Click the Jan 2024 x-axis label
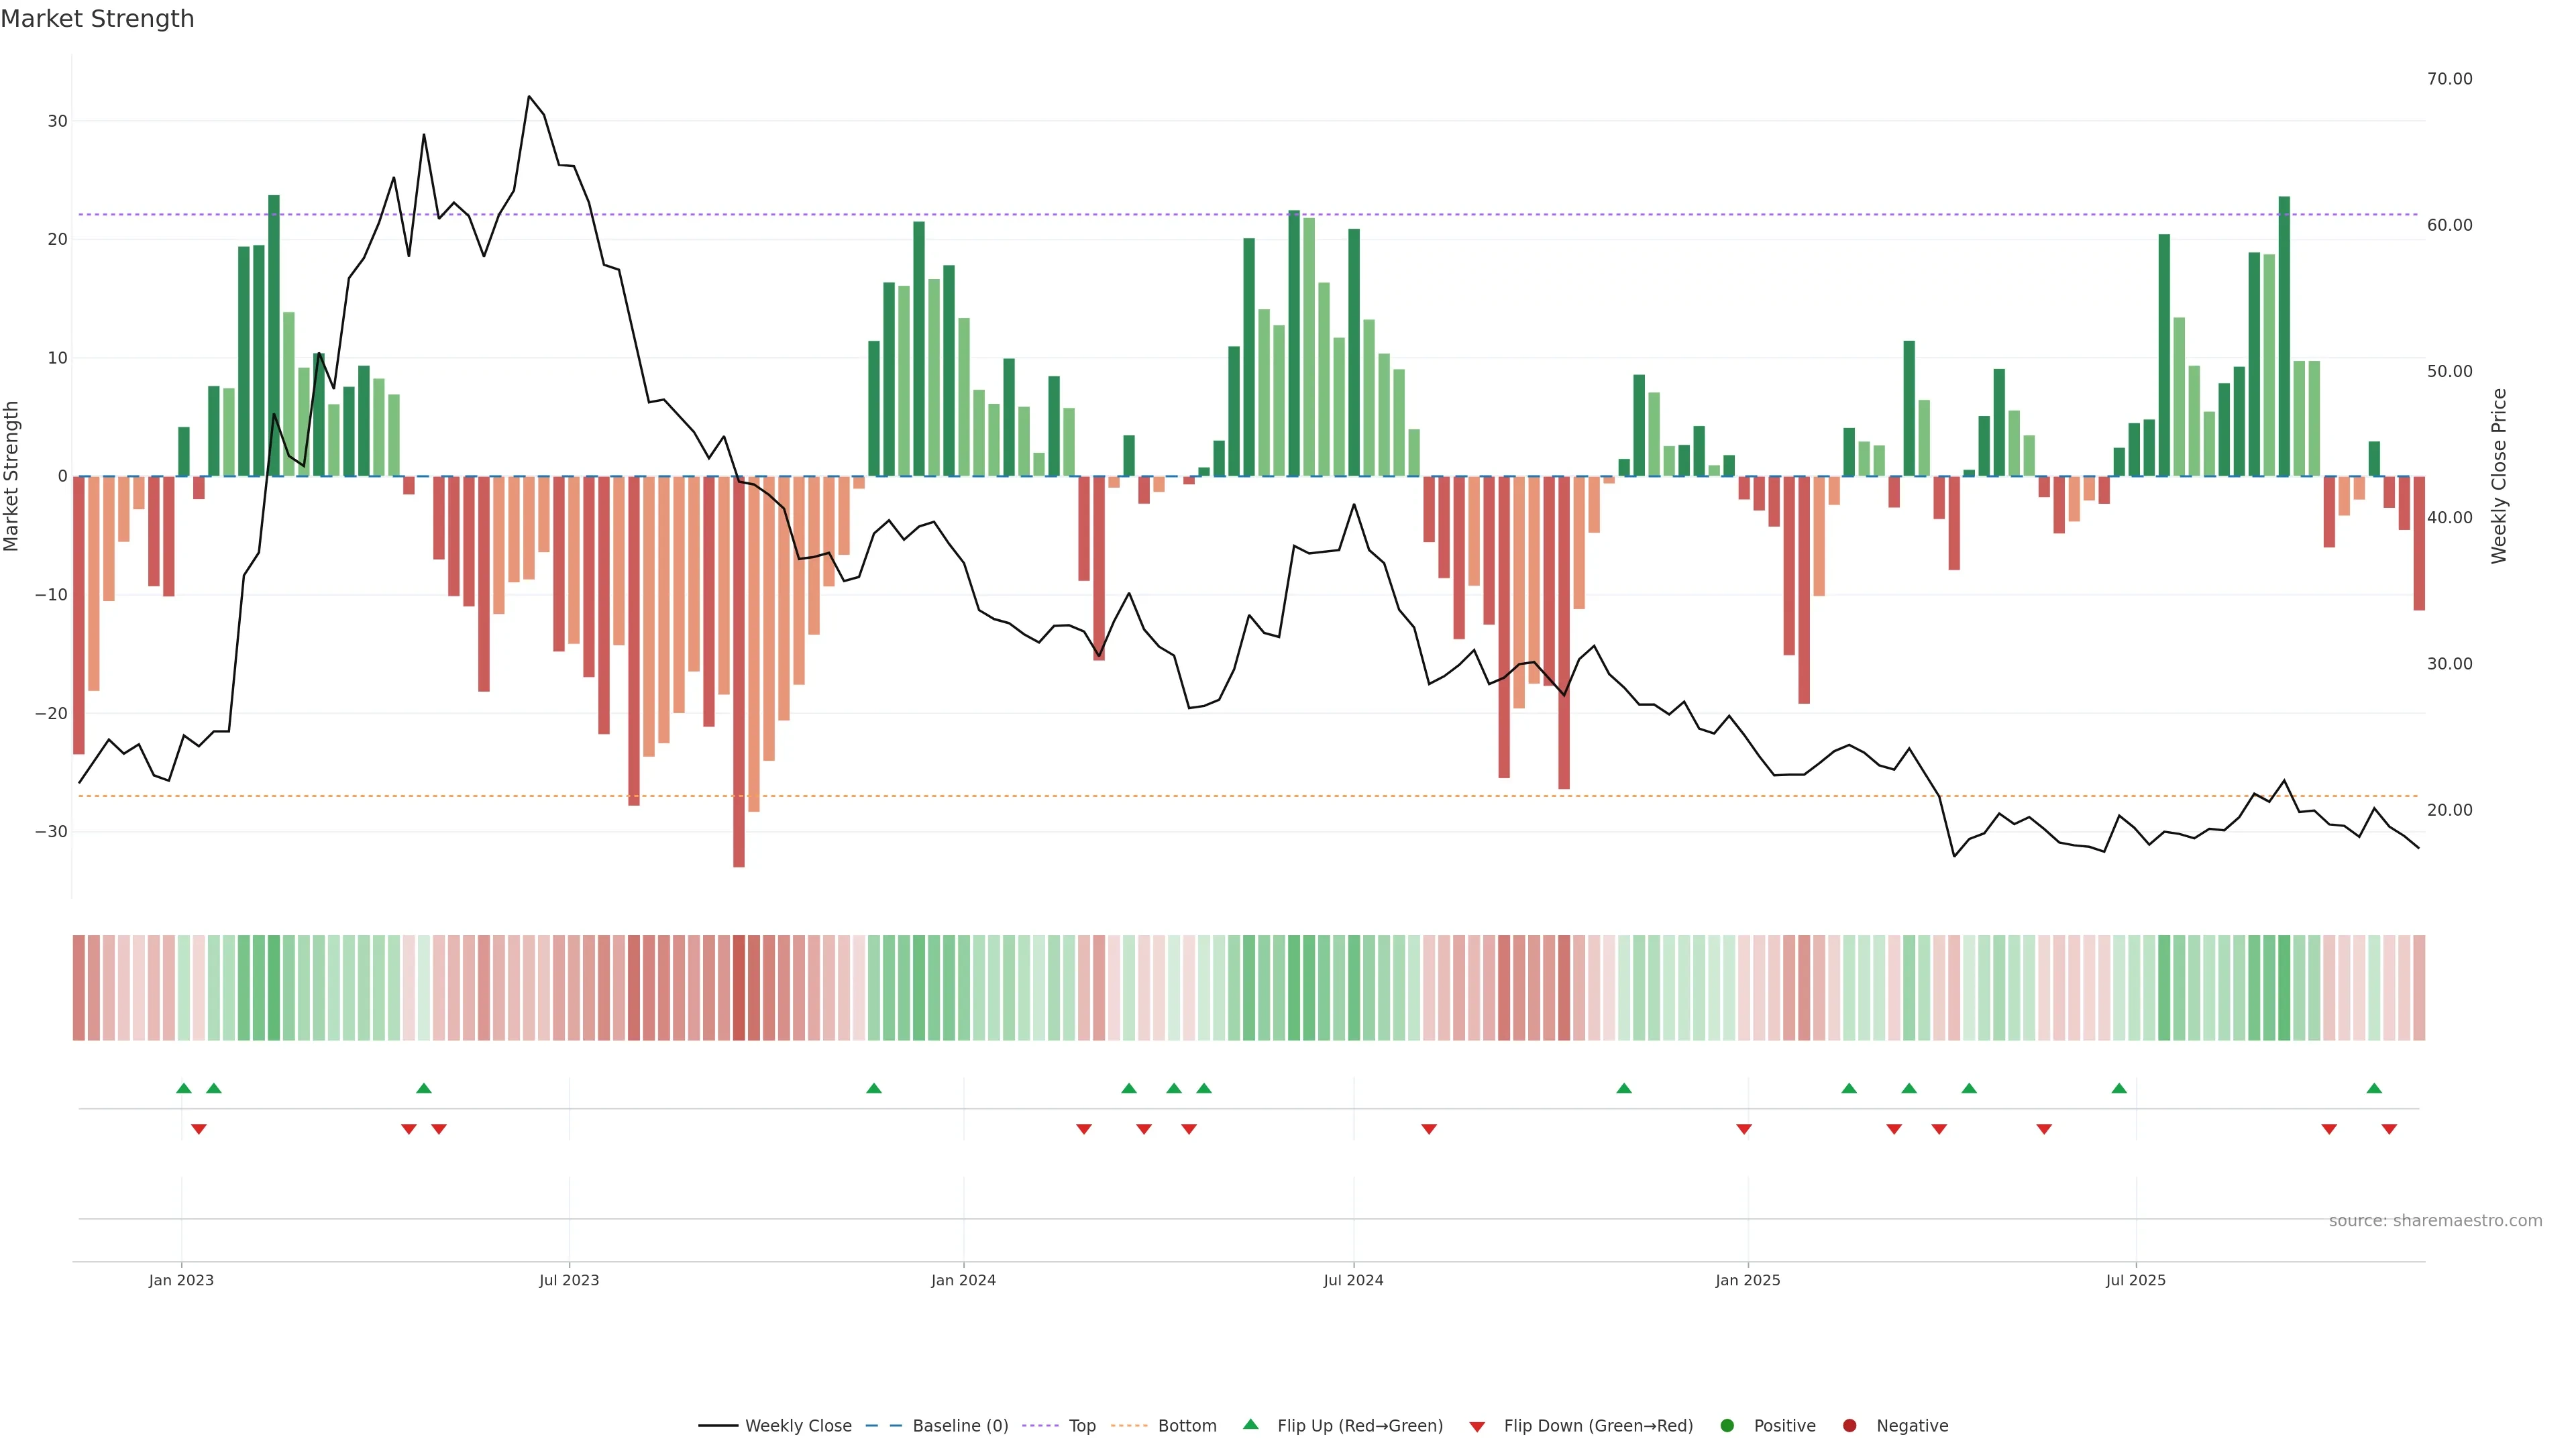Image resolution: width=2576 pixels, height=1449 pixels. [963, 1280]
